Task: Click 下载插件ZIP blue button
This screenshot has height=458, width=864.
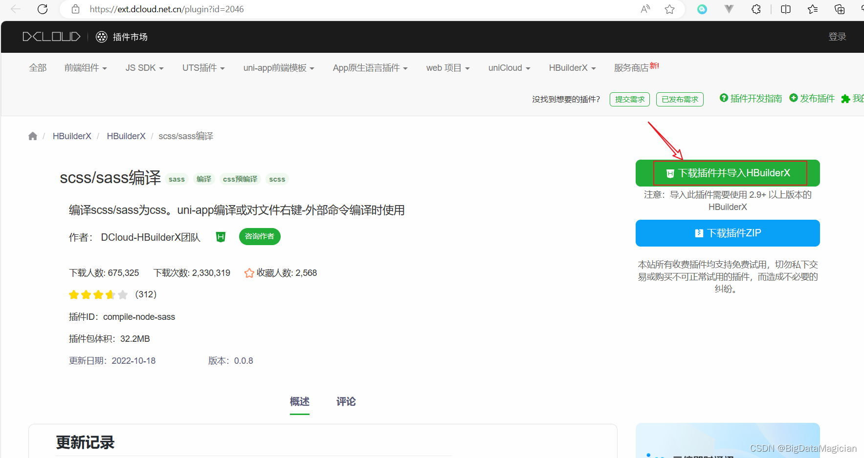Action: (728, 233)
